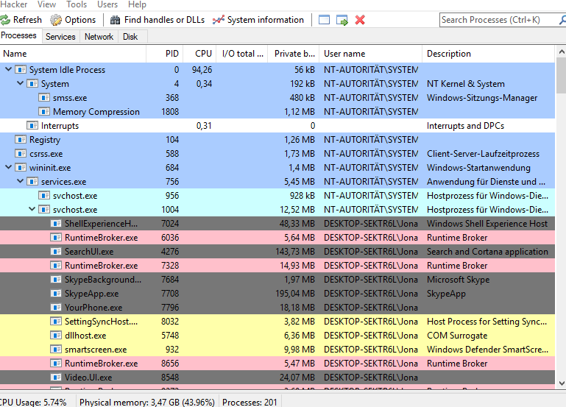This screenshot has width=566, height=407.
Task: Click the red X terminate icon
Action: 360,20
